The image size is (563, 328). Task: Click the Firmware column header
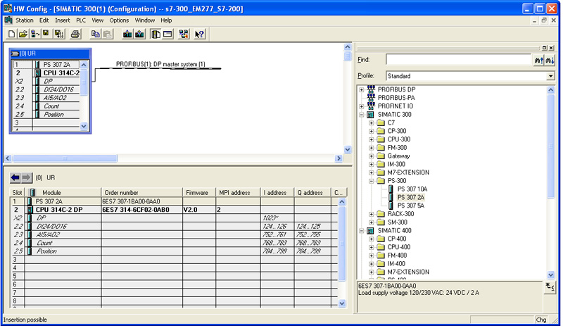click(199, 193)
